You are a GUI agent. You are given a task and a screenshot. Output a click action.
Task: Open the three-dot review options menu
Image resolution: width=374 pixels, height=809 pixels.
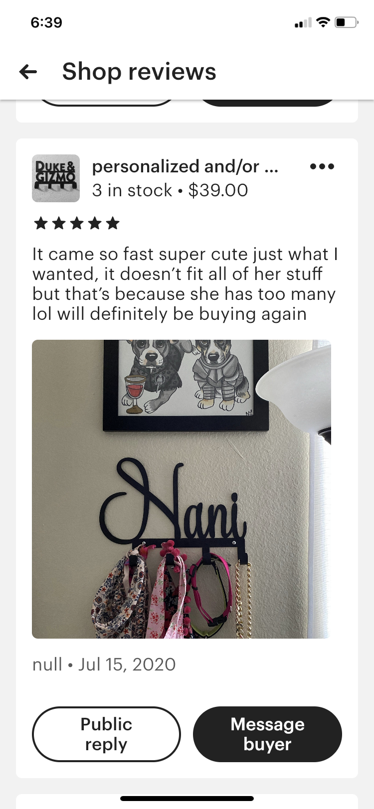[322, 166]
